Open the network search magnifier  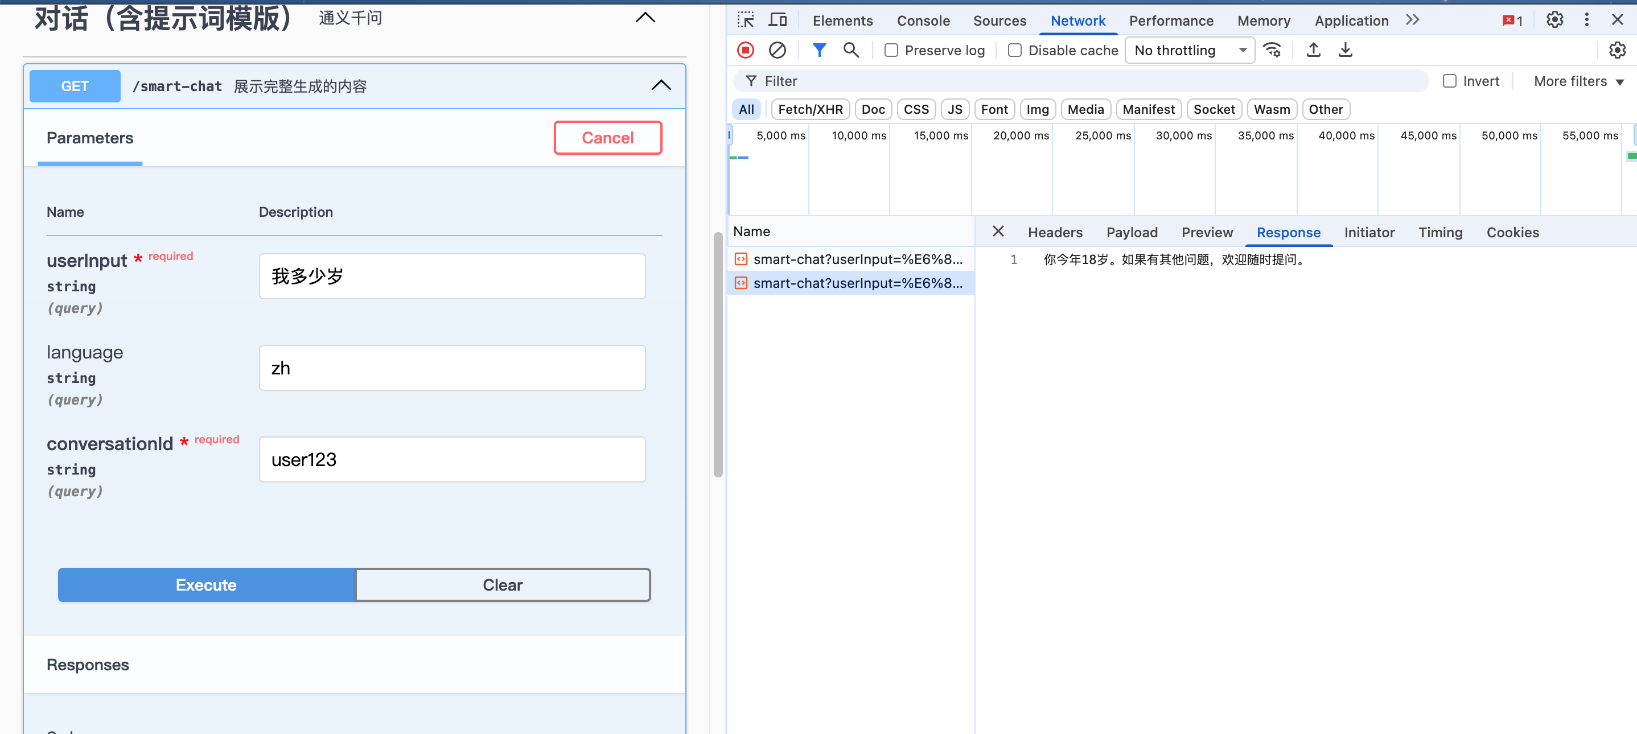tap(850, 50)
